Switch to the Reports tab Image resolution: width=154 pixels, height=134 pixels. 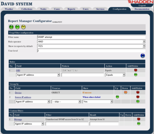tap(71, 9)
